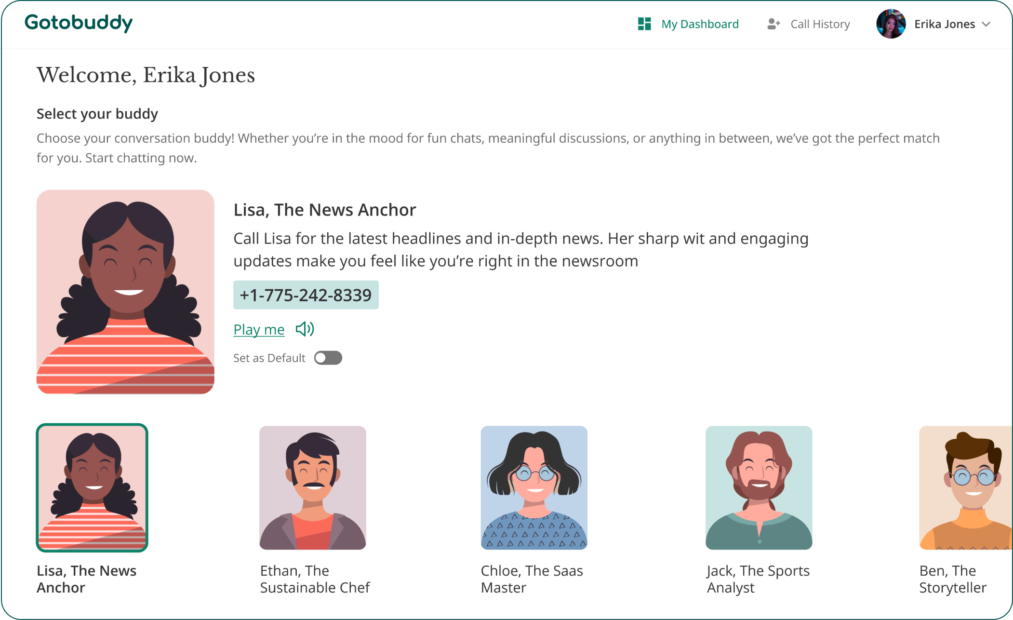The image size is (1013, 620).
Task: Click Erika Jones profile avatar
Action: click(891, 24)
